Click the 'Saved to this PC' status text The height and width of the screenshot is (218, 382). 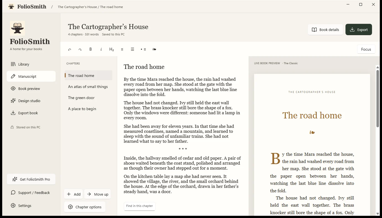pos(113,35)
